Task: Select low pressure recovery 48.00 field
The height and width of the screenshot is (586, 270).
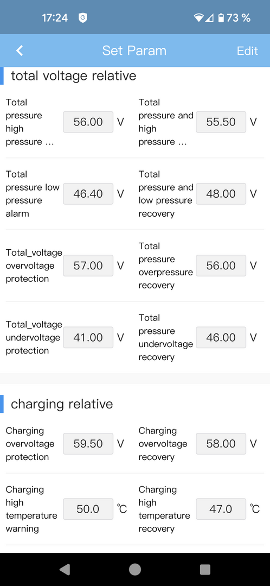Action: pyautogui.click(x=221, y=193)
